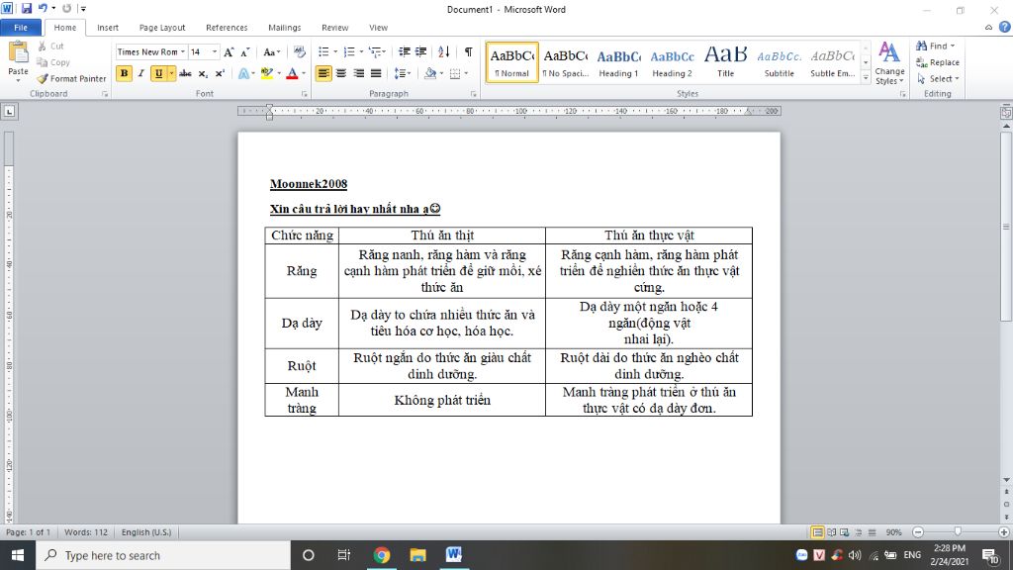Open the font size dropdown

[215, 51]
